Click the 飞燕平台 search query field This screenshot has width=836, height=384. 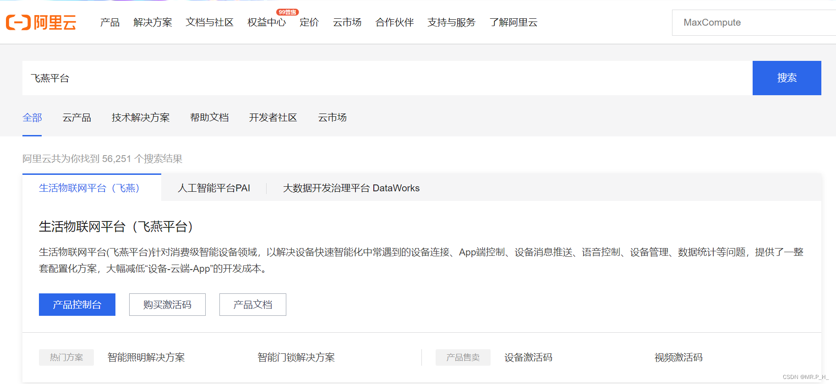(x=387, y=78)
